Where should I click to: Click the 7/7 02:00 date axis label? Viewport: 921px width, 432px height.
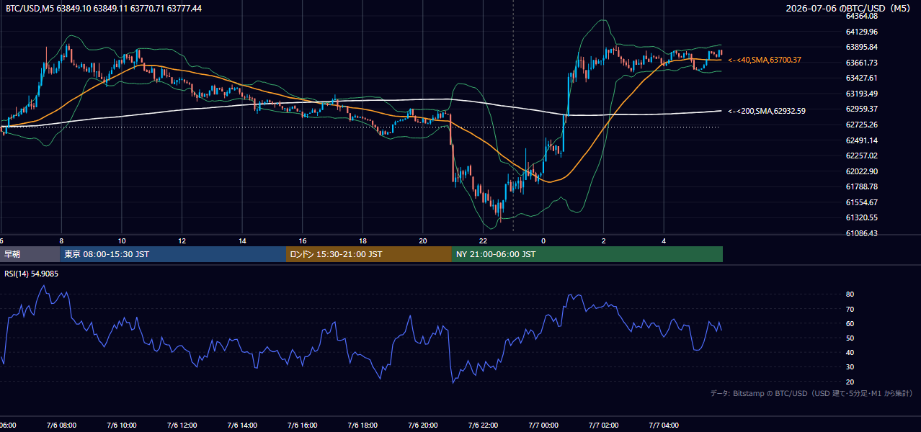604,426
